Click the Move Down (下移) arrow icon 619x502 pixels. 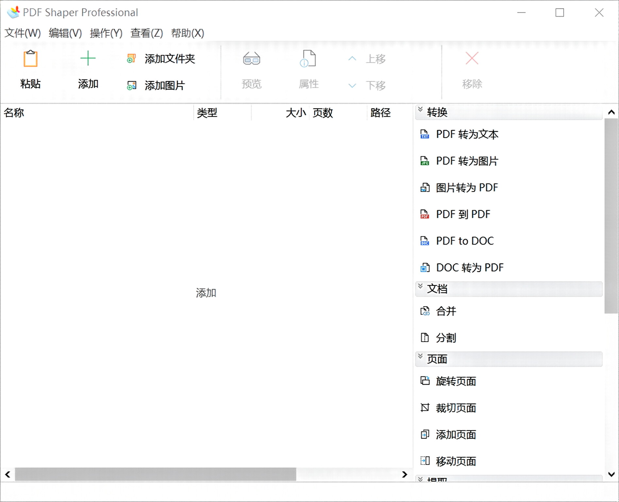pyautogui.click(x=352, y=86)
